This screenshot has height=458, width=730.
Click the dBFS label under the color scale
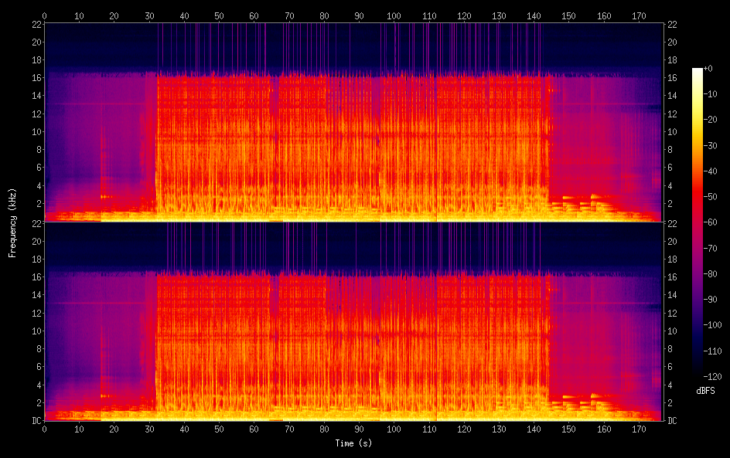pos(705,391)
